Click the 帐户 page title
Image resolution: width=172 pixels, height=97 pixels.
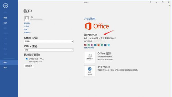[28, 11]
